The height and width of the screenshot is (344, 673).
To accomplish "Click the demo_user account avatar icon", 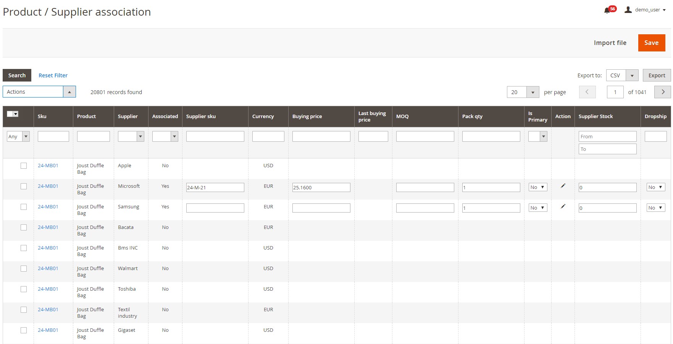I will point(628,10).
